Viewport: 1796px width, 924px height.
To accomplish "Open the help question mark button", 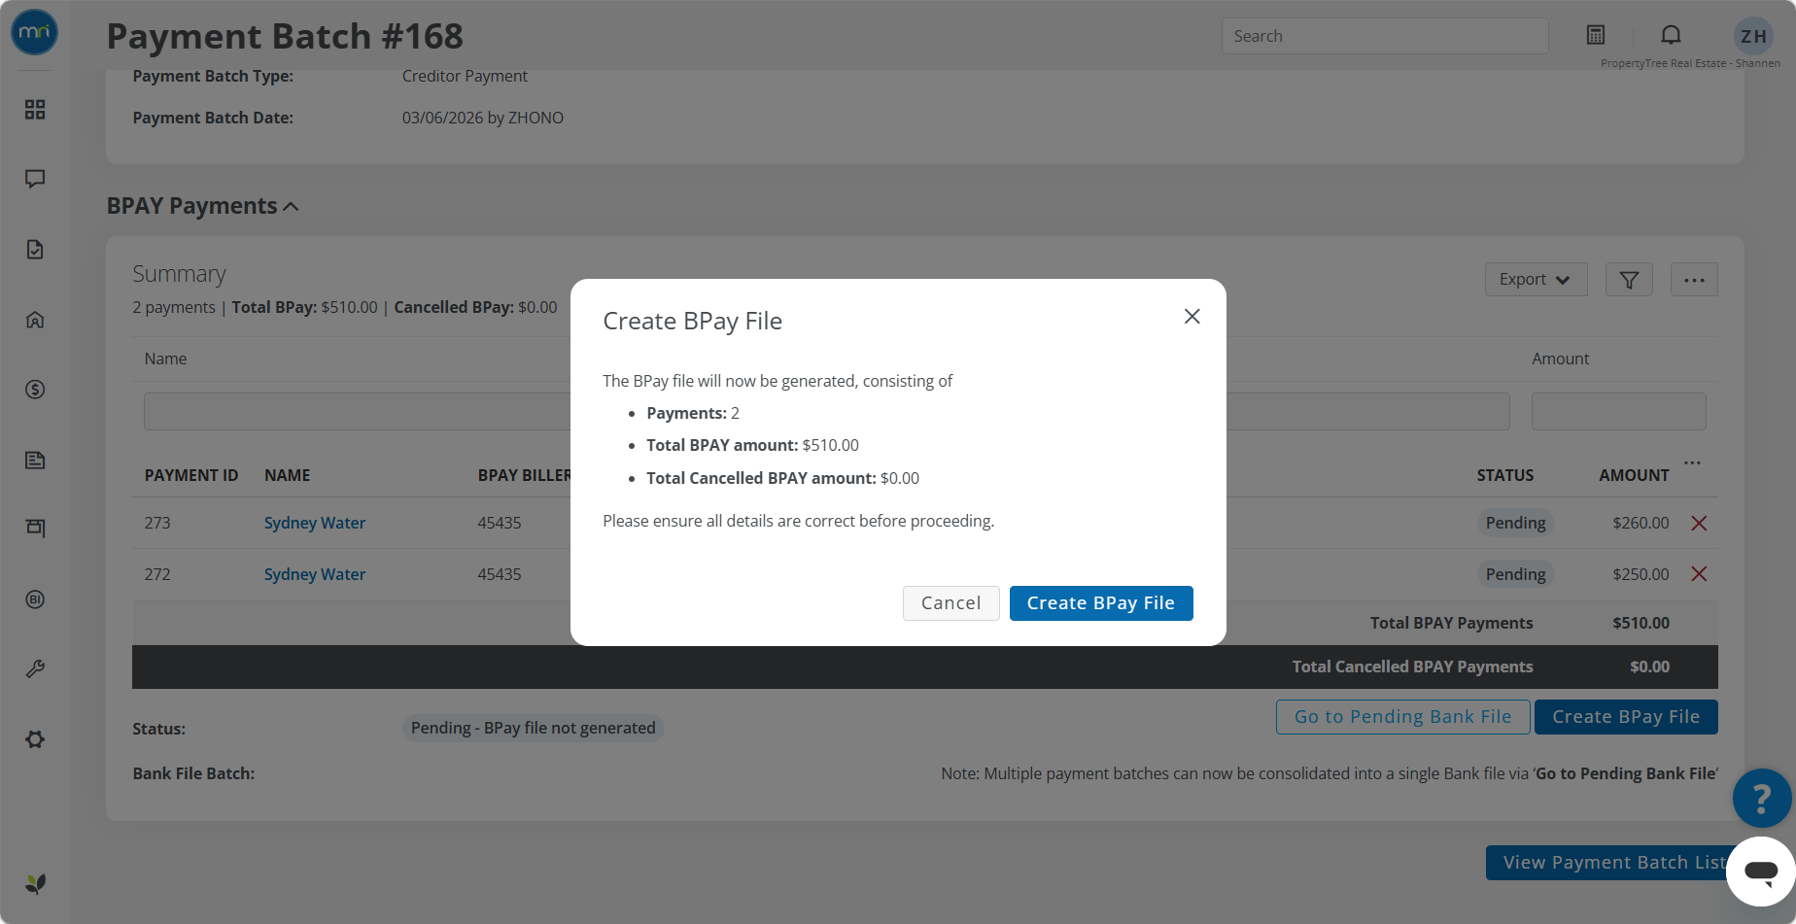I will pos(1762,799).
